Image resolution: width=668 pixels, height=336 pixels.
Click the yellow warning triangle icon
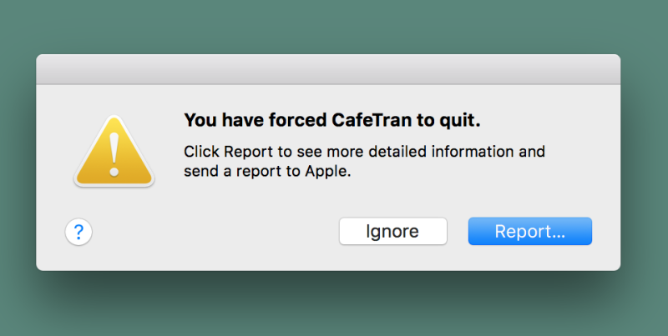(114, 152)
